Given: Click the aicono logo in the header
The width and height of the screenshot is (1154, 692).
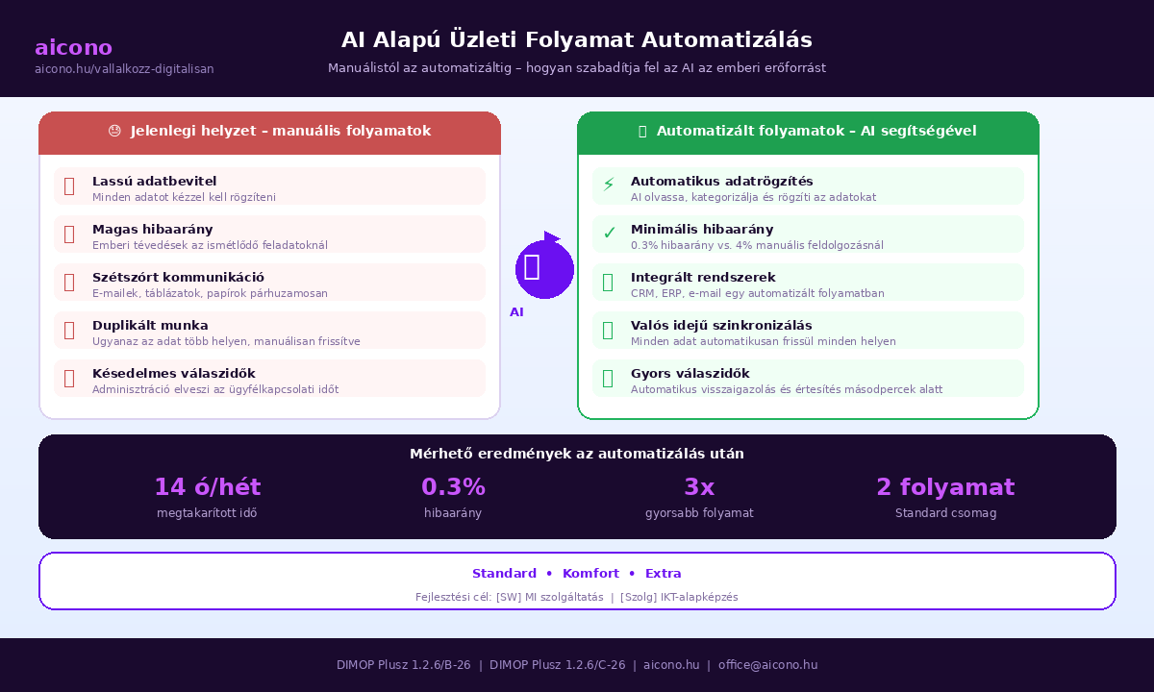Looking at the screenshot, I should 73,48.
